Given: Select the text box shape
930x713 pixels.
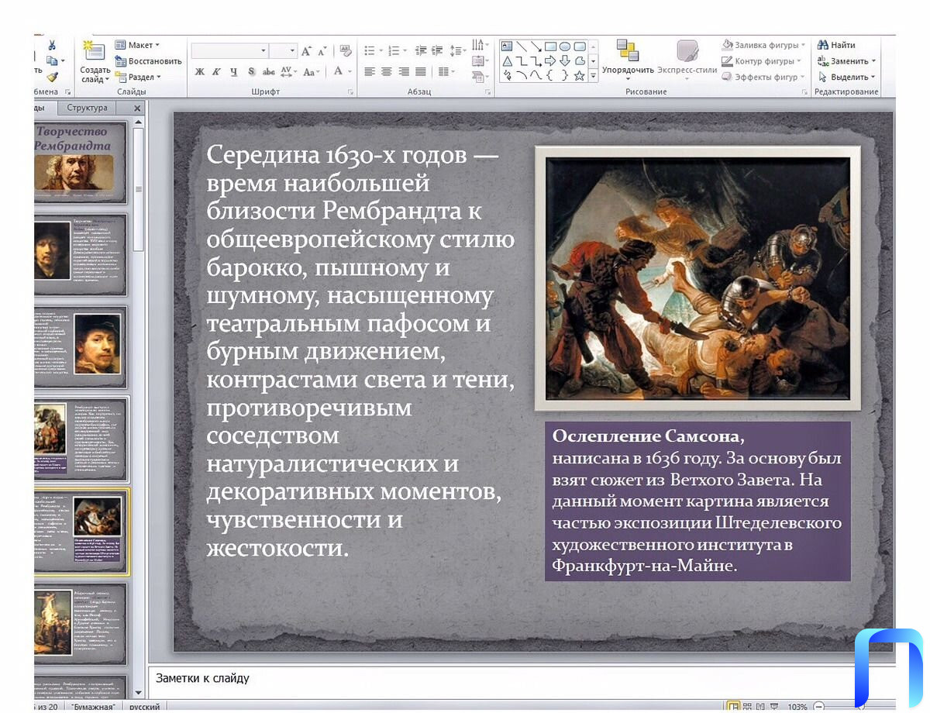Looking at the screenshot, I should click(507, 46).
